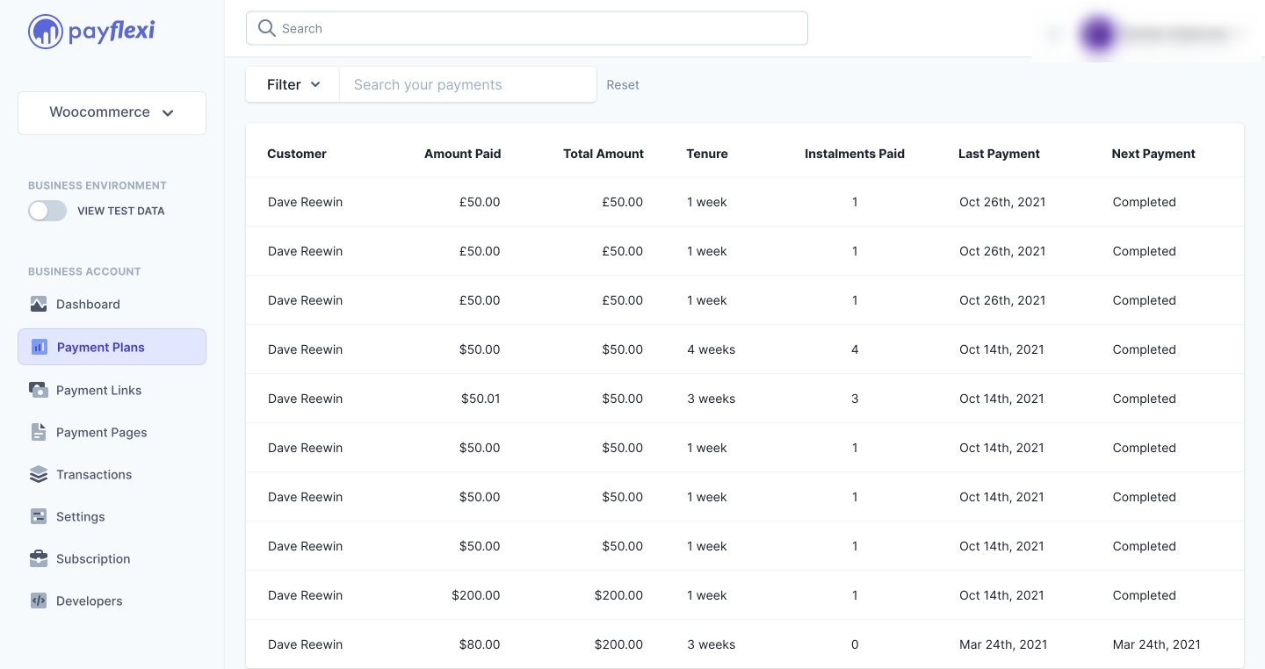Click the magnifying glass search icon

pyautogui.click(x=267, y=28)
